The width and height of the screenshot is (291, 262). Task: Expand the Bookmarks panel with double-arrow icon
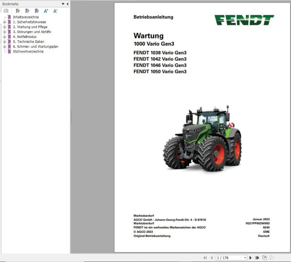click(63, 4)
